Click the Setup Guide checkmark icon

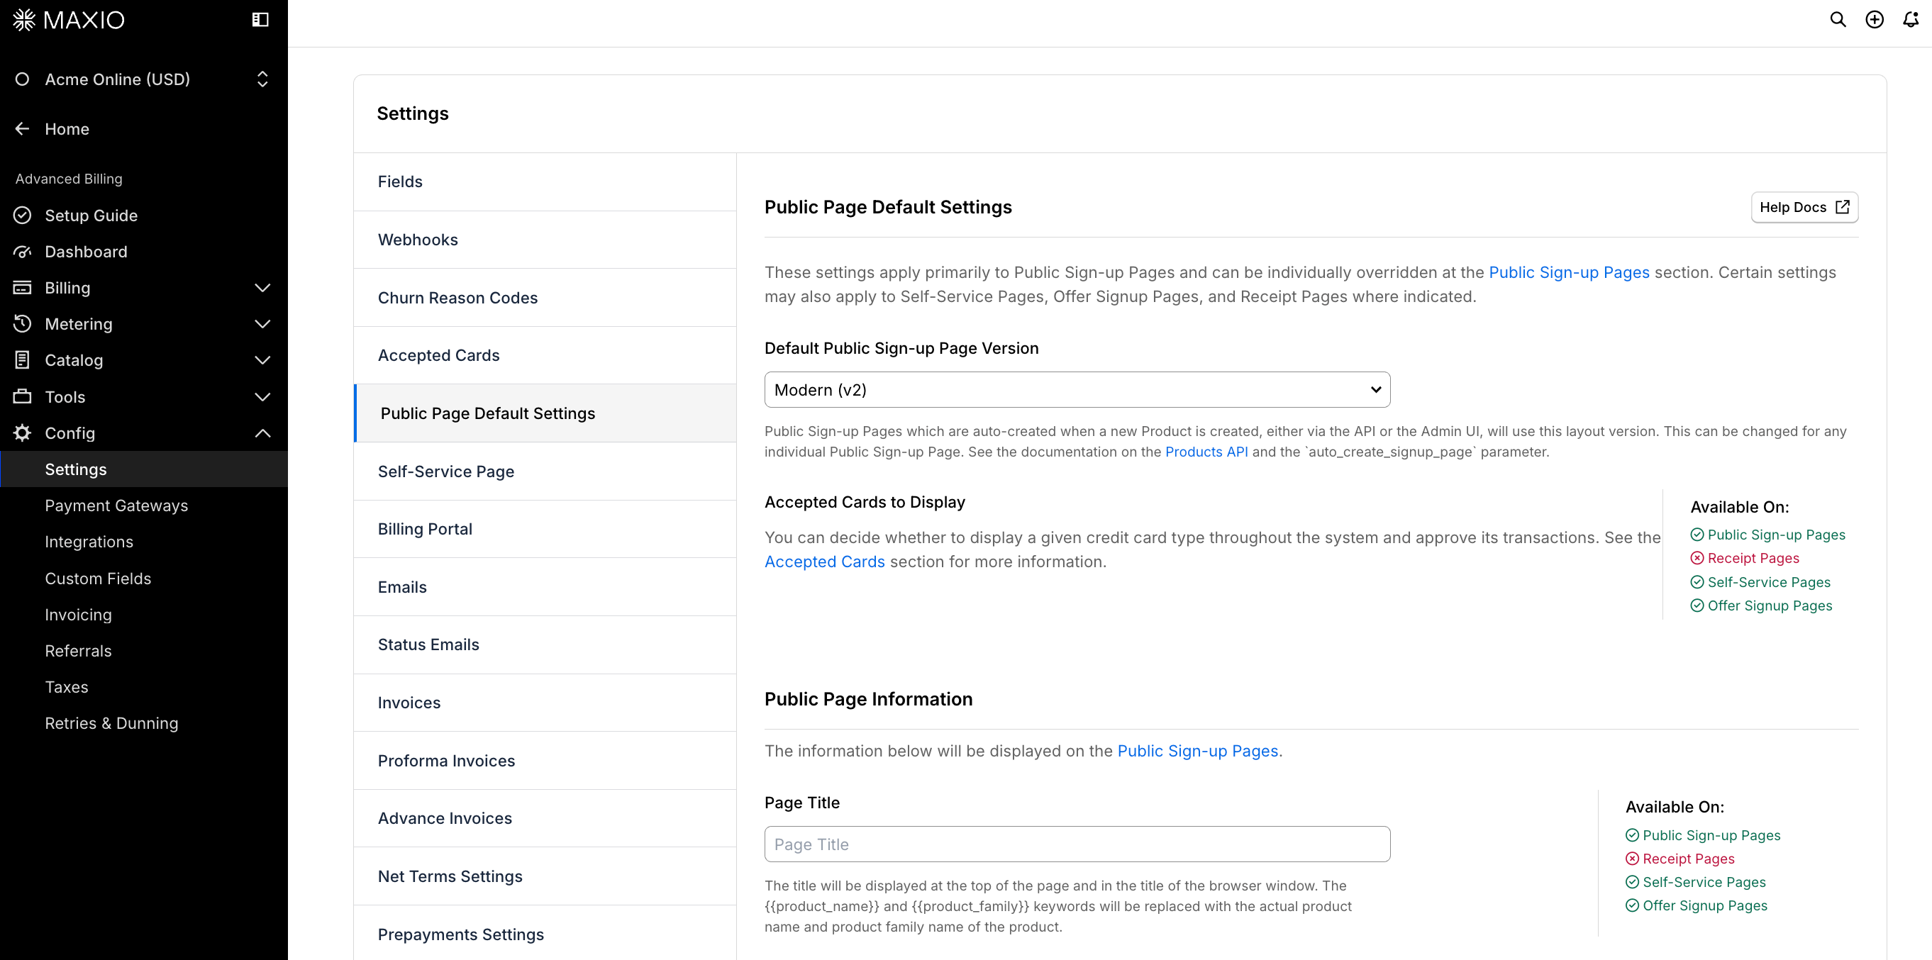(x=23, y=216)
